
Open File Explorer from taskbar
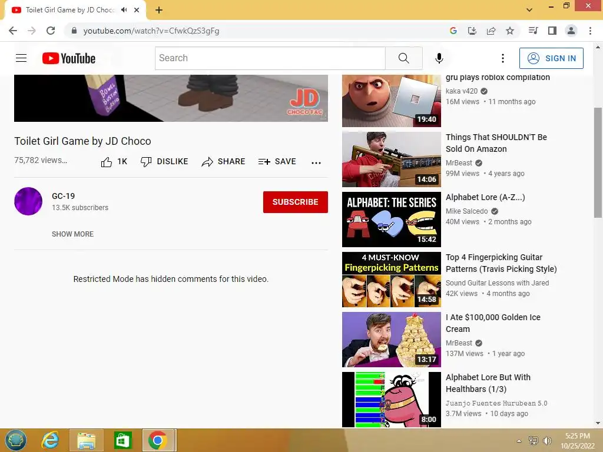[x=86, y=440]
